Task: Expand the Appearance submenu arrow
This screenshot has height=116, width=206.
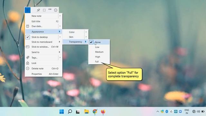Action: 60,32
